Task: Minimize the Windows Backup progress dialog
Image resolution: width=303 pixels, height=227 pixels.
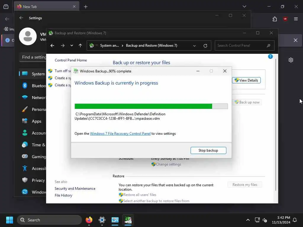Action: (198, 71)
